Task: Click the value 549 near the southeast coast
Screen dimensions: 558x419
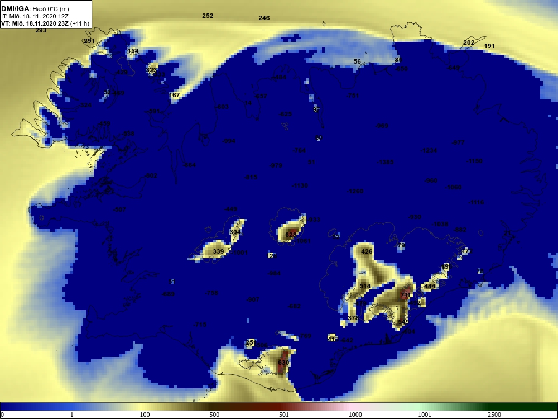Action: [403, 322]
